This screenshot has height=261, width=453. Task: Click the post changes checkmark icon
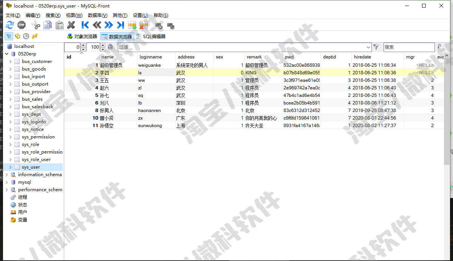click(x=159, y=26)
